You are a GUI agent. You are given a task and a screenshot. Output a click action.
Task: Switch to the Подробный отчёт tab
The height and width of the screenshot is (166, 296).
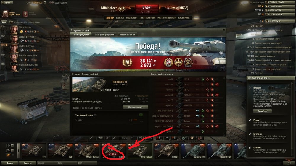click(x=127, y=35)
